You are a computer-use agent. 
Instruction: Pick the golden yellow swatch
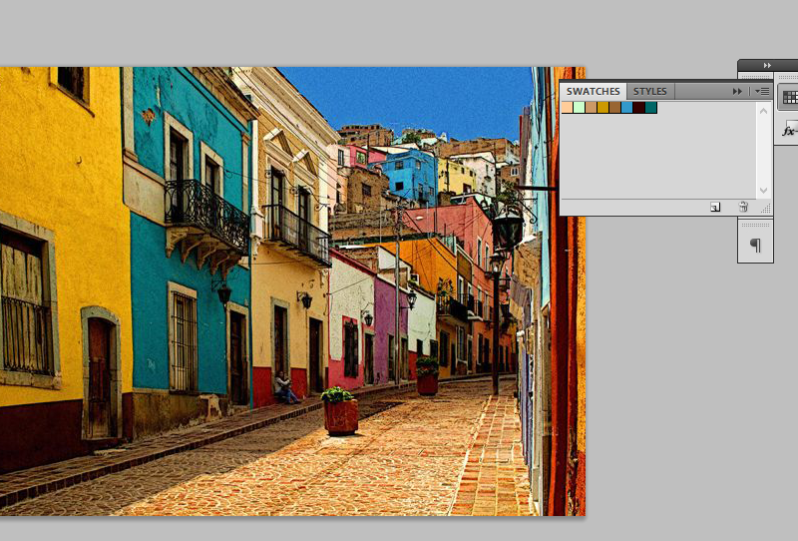click(x=603, y=108)
